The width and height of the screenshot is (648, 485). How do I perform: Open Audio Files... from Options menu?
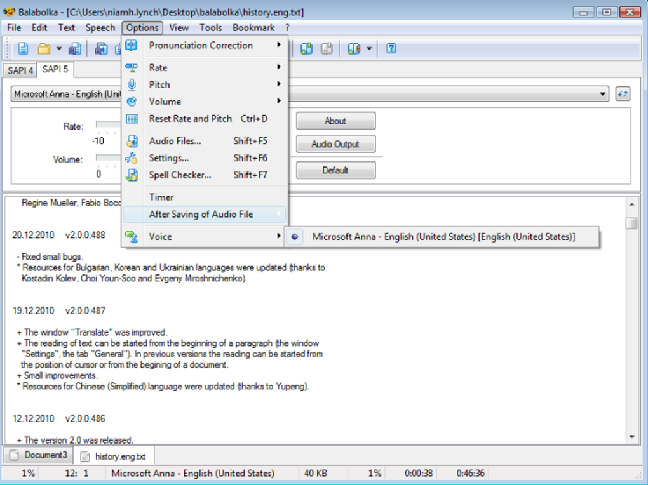click(205, 141)
